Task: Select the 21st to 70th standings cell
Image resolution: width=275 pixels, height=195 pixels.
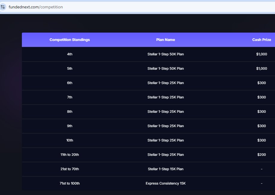Action: (x=70, y=169)
